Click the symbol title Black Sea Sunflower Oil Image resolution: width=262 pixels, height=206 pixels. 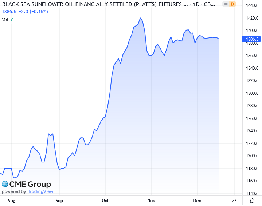[91, 5]
